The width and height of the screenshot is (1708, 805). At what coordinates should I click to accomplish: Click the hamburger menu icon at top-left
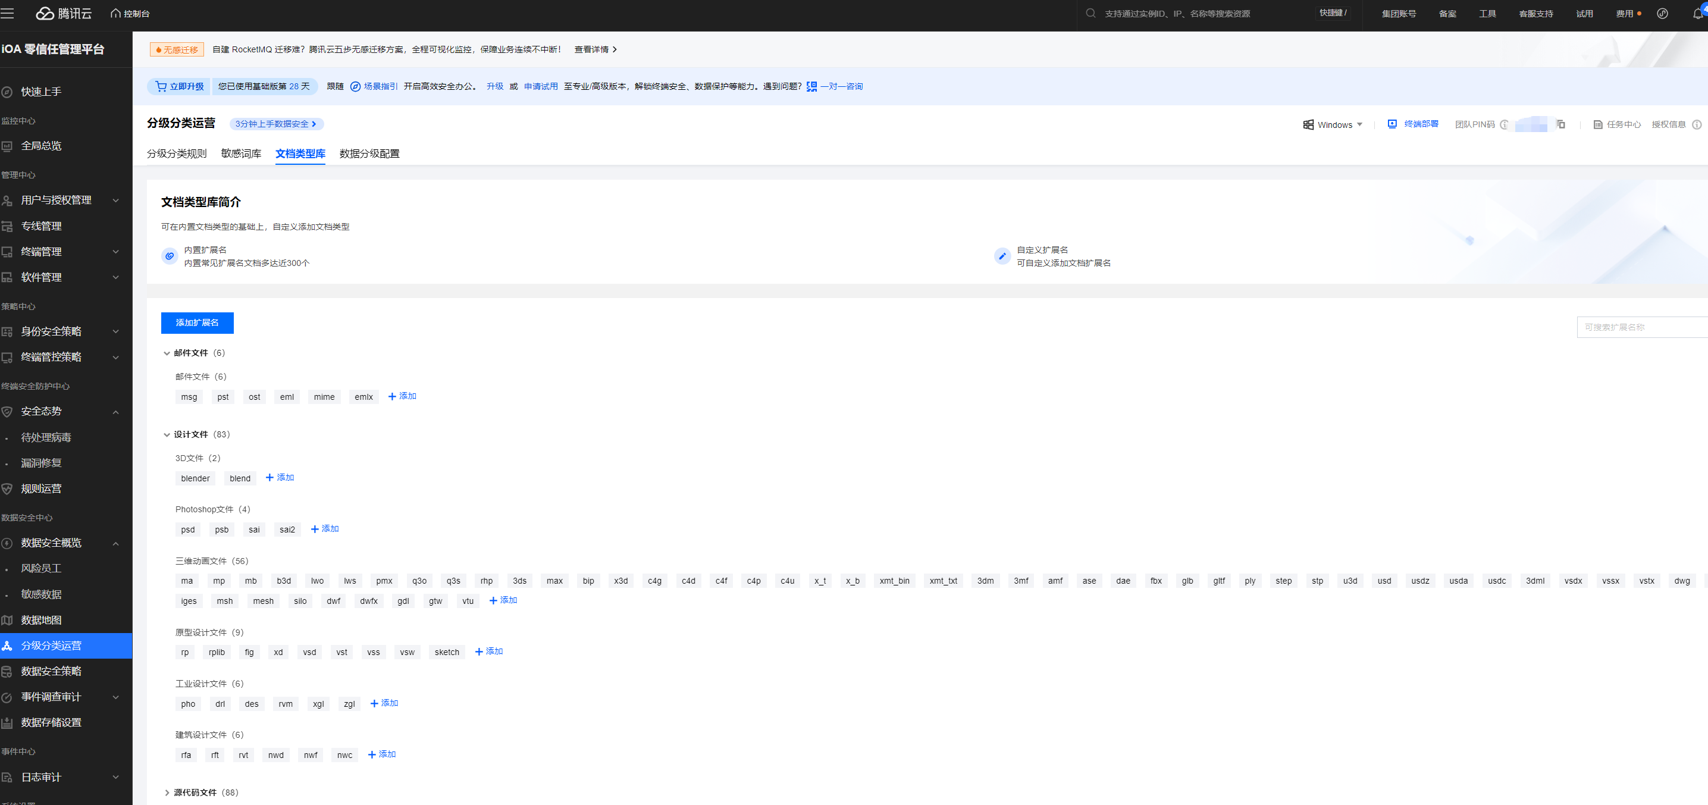pyautogui.click(x=8, y=13)
